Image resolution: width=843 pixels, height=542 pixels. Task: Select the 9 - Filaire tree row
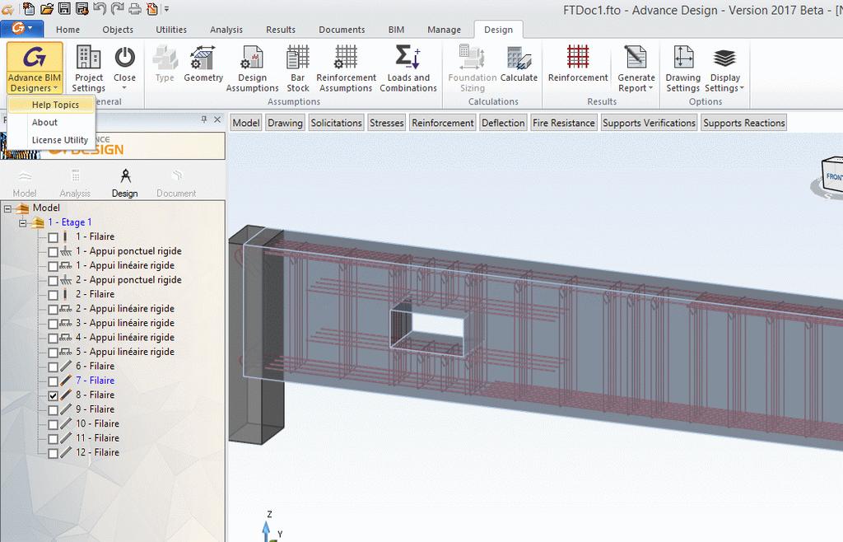click(97, 409)
